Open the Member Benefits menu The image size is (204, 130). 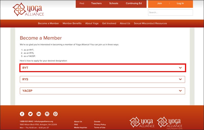[72, 23]
